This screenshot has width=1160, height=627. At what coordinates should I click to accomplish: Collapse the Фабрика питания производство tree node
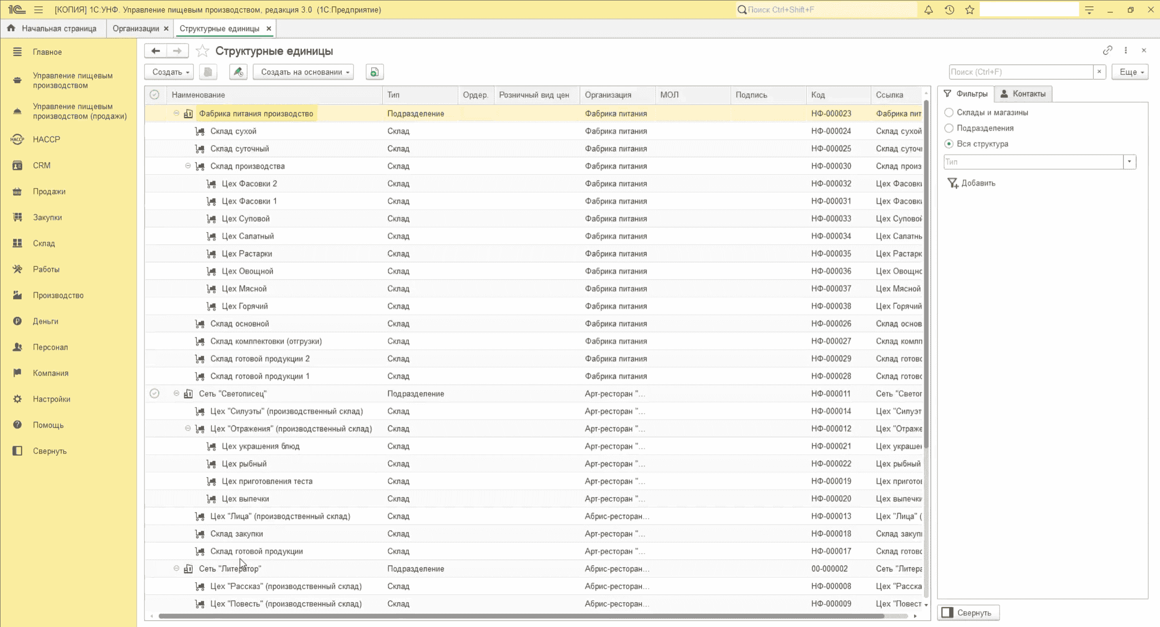tap(176, 113)
